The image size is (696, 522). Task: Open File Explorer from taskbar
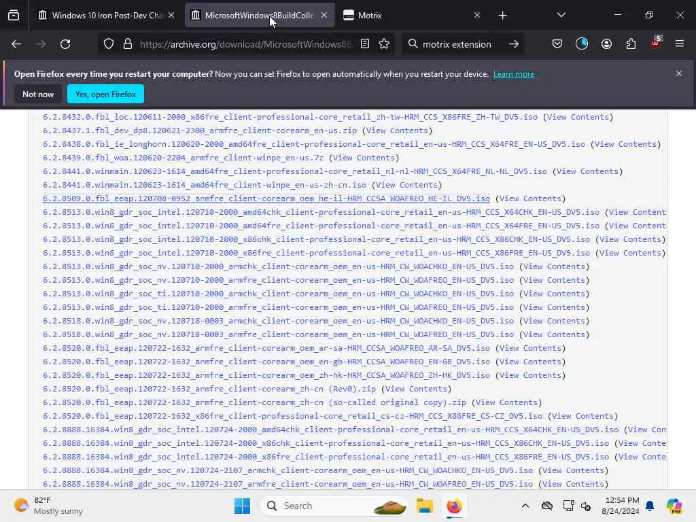click(x=424, y=506)
